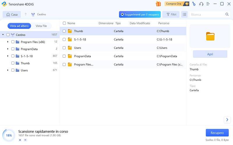Check the Users folder in file list
233x145 pixels.
64,48
